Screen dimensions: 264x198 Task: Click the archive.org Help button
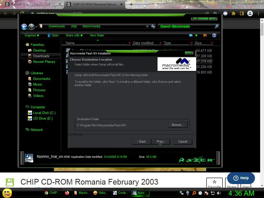coord(241,178)
